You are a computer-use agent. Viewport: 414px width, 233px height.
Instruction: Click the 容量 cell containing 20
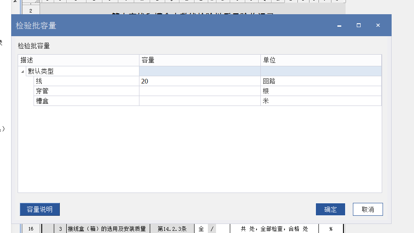click(200, 81)
